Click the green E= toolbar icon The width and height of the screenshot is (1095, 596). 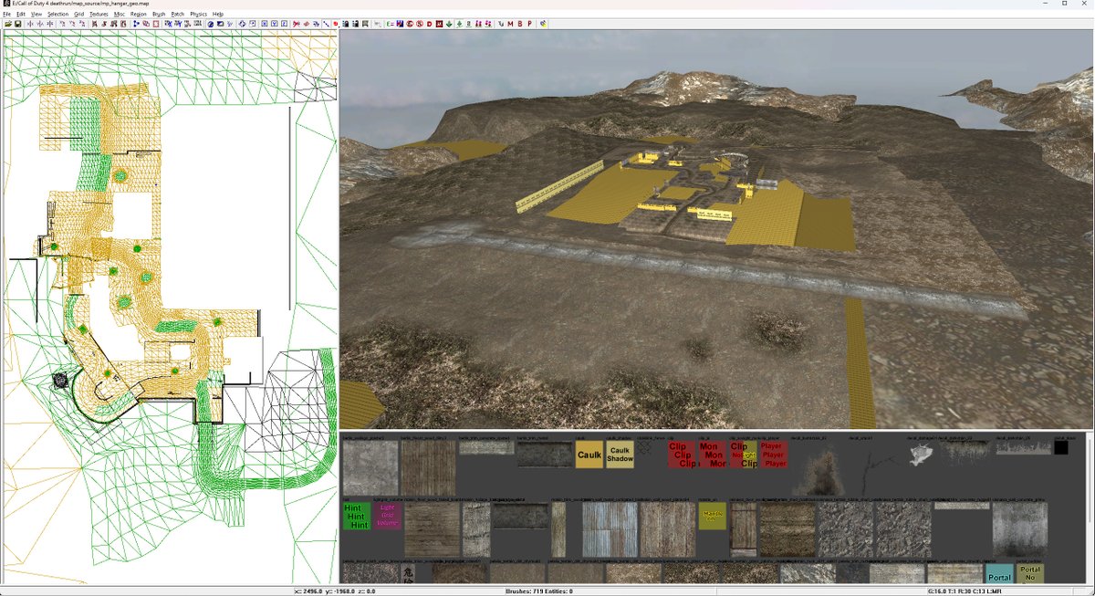pyautogui.click(x=390, y=24)
